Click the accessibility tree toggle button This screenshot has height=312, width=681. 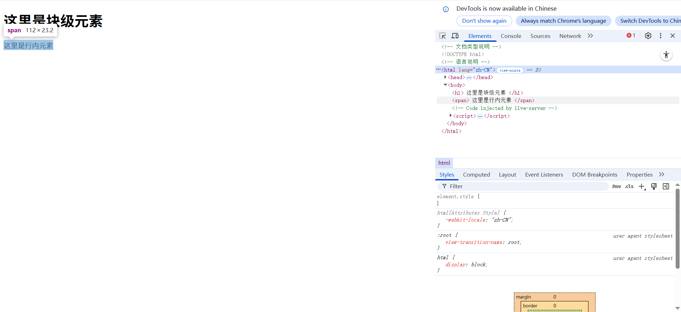(666, 55)
